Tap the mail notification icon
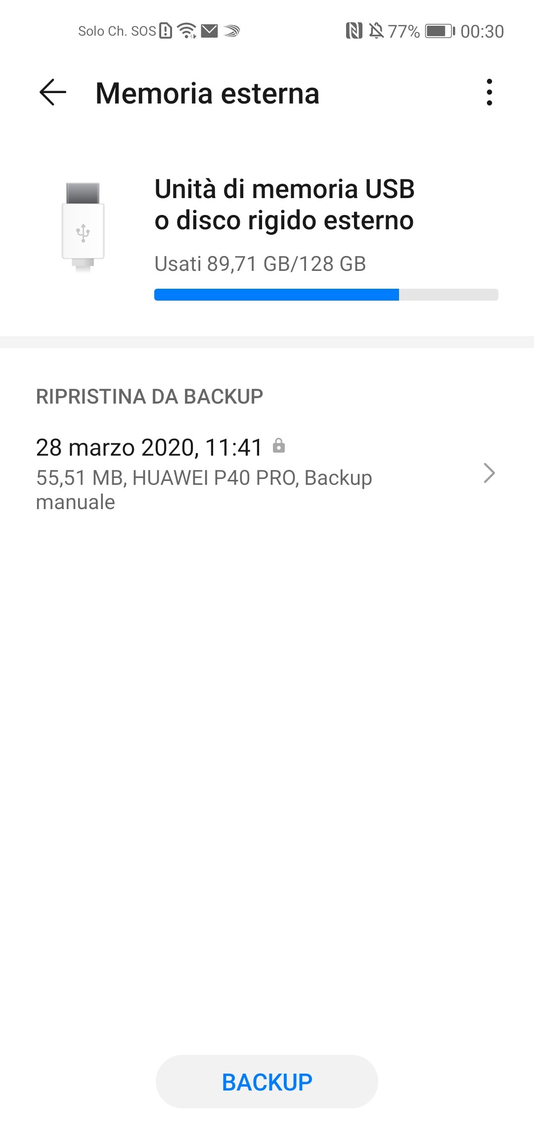This screenshot has width=534, height=1144. pos(210,31)
